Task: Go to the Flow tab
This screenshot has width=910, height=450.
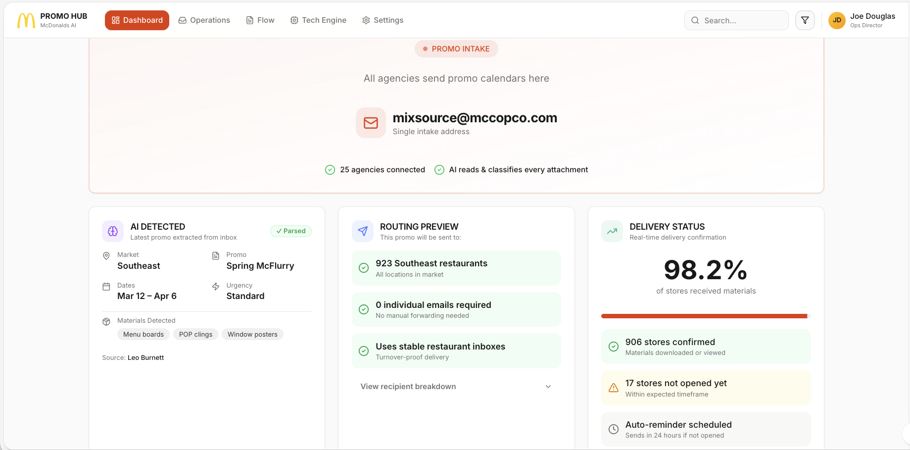Action: click(x=260, y=20)
